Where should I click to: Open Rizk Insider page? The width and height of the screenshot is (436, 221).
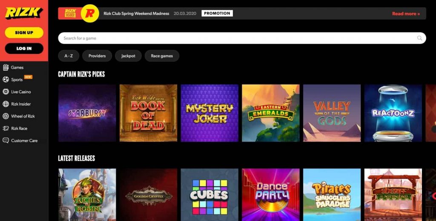tap(21, 104)
